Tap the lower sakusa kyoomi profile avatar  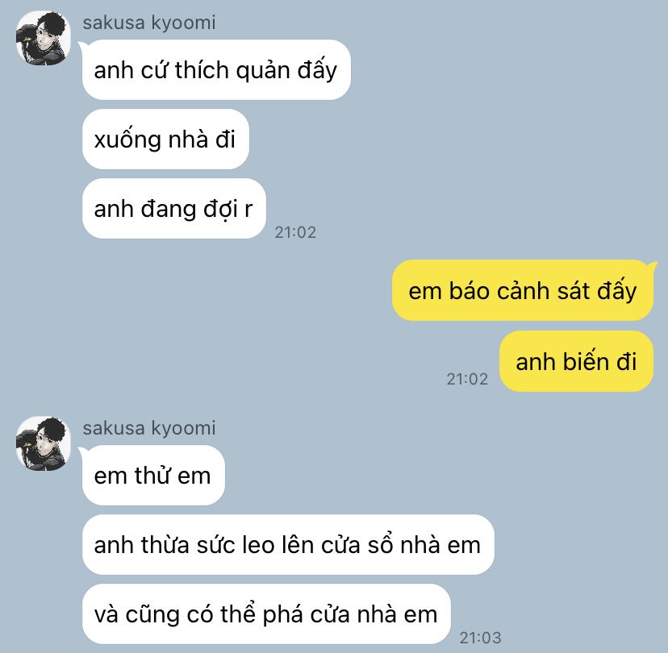coord(43,443)
